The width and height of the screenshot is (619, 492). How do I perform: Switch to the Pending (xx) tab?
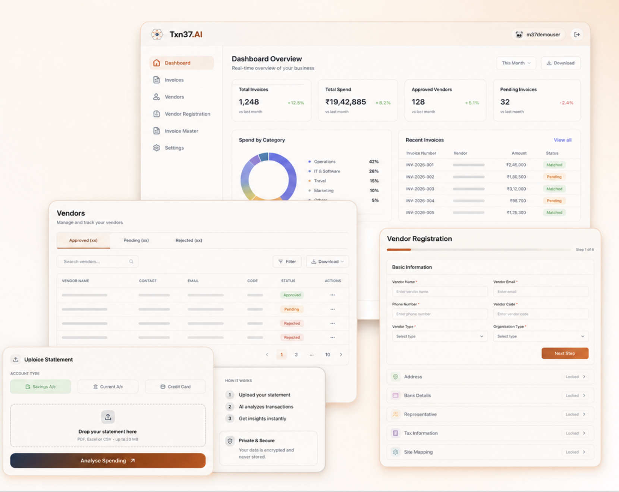coord(136,240)
